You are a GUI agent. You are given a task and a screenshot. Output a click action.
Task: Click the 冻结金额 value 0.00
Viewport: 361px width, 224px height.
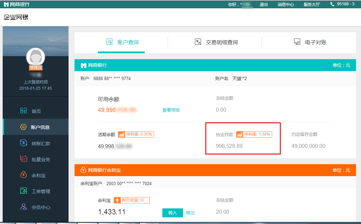pyautogui.click(x=221, y=110)
